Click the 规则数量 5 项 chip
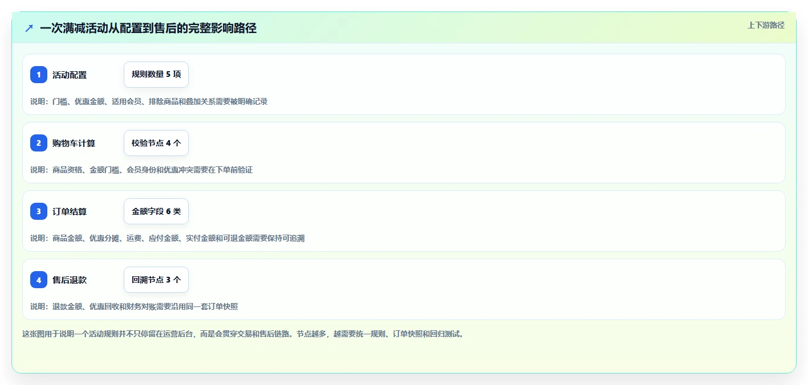 click(156, 75)
